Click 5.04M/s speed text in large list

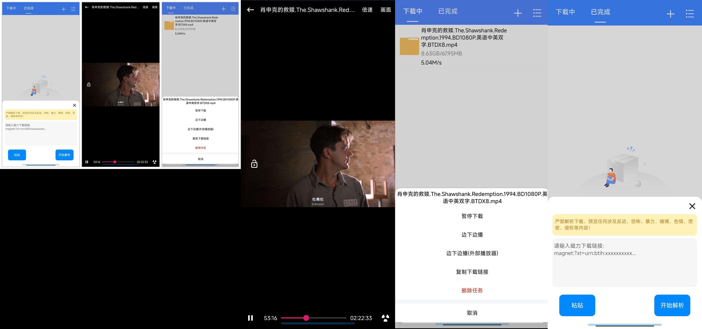(431, 63)
